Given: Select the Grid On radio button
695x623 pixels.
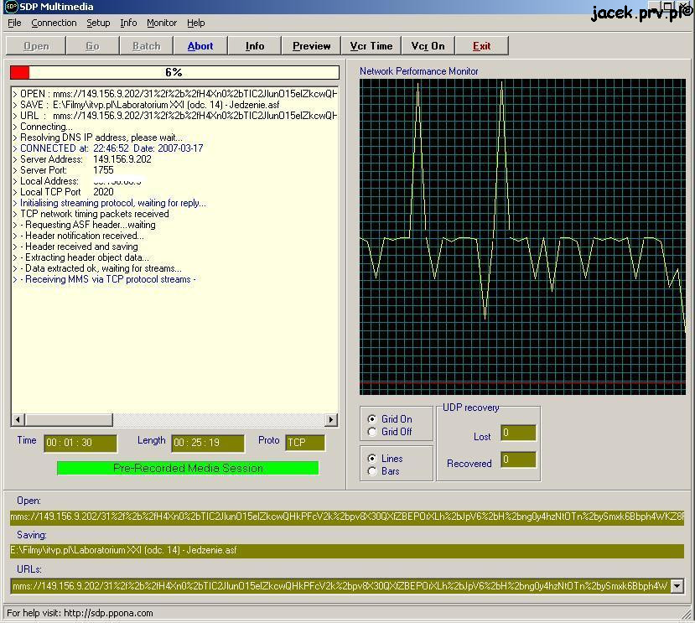Looking at the screenshot, I should tap(373, 419).
